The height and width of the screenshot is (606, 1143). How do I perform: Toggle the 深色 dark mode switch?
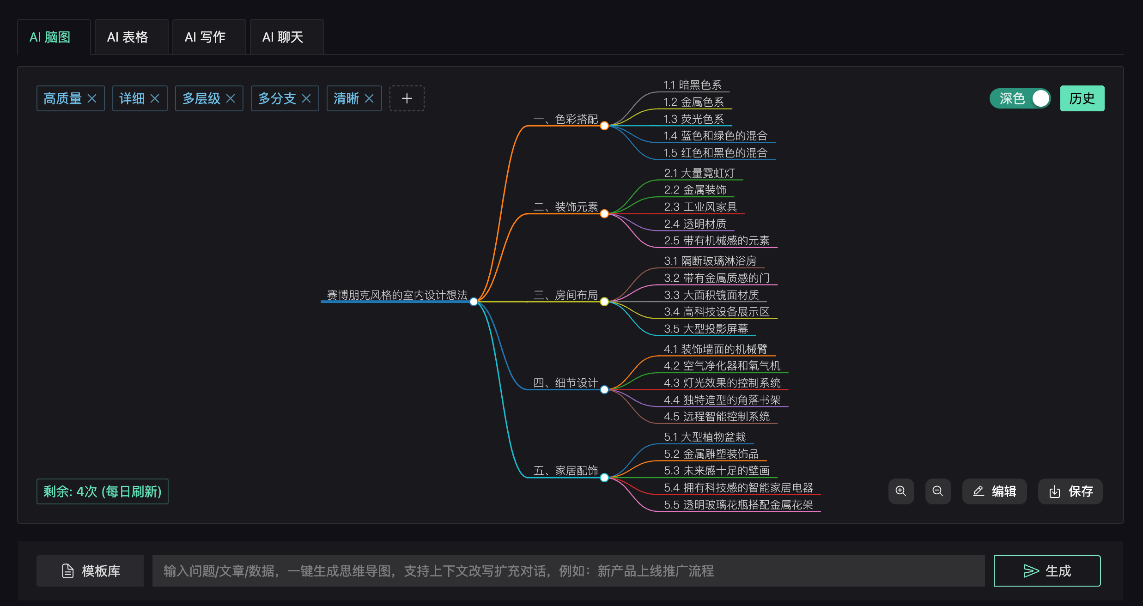[1020, 98]
